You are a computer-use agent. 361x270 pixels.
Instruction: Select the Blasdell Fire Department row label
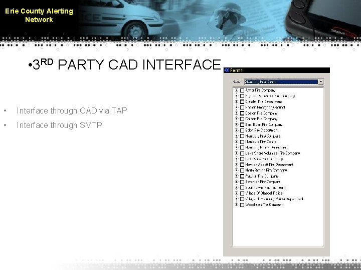click(x=264, y=101)
